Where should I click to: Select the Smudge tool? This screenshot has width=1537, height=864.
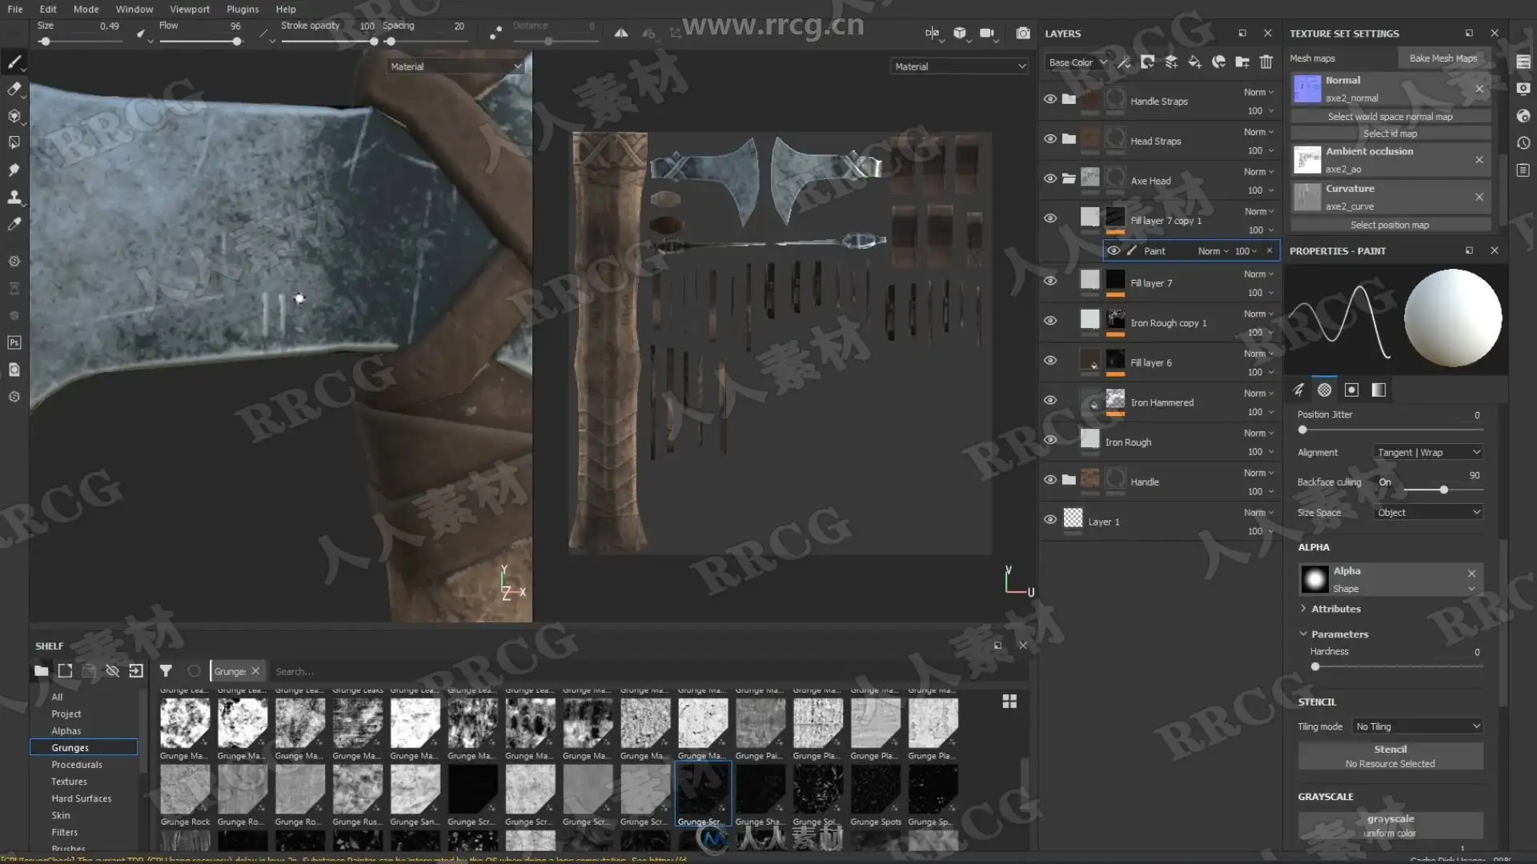(14, 170)
